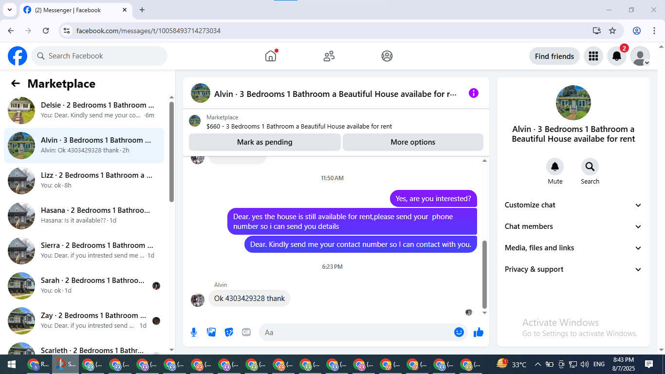Open the 33°C weather widget in taskbar
665x374 pixels.
(x=511, y=364)
